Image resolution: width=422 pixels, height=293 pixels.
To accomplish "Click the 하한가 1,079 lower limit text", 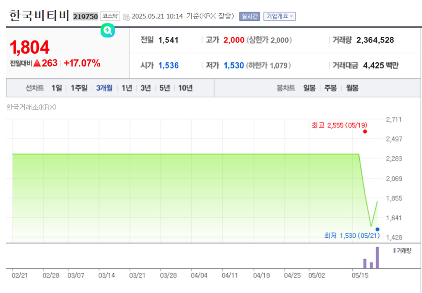I will [269, 65].
